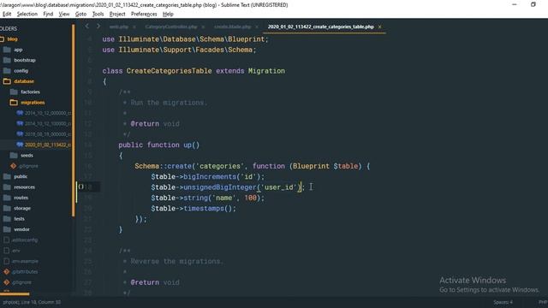Expand the app folder label

pyautogui.click(x=18, y=50)
